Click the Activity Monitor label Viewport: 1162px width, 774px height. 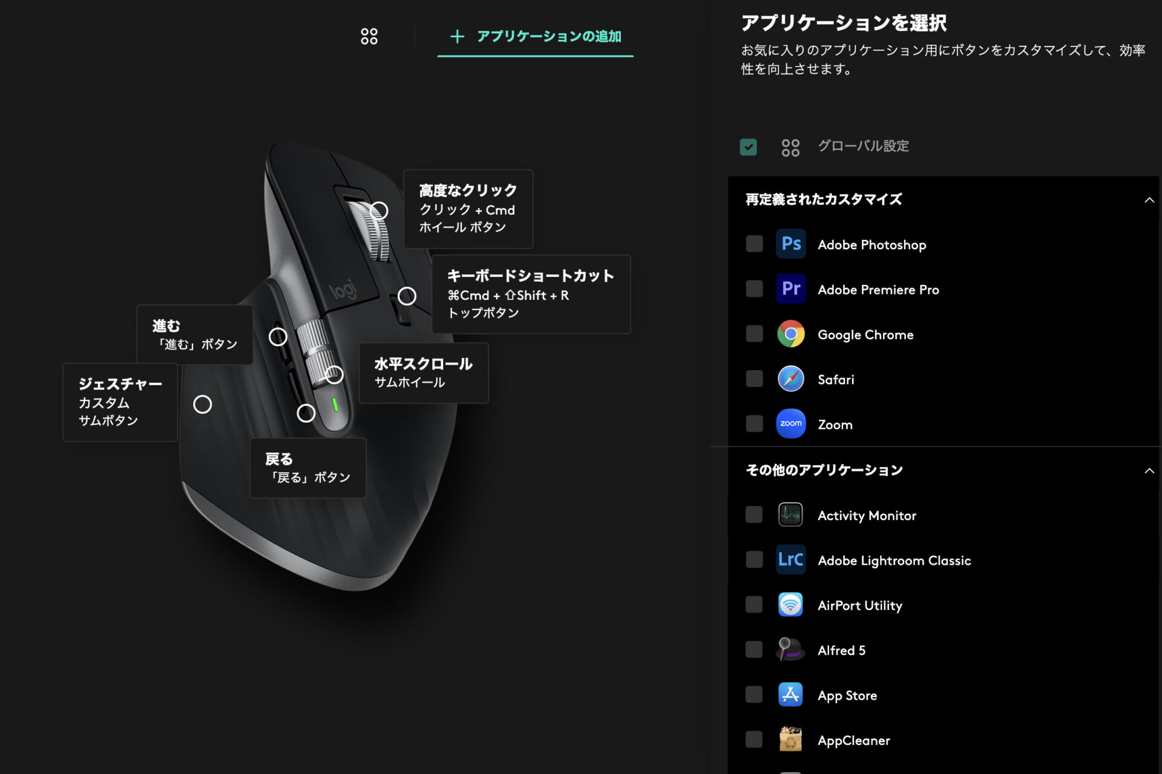867,516
